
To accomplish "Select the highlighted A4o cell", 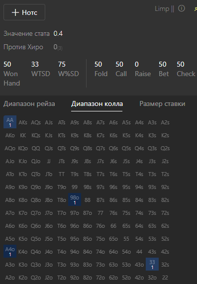I will click(x=10, y=251).
